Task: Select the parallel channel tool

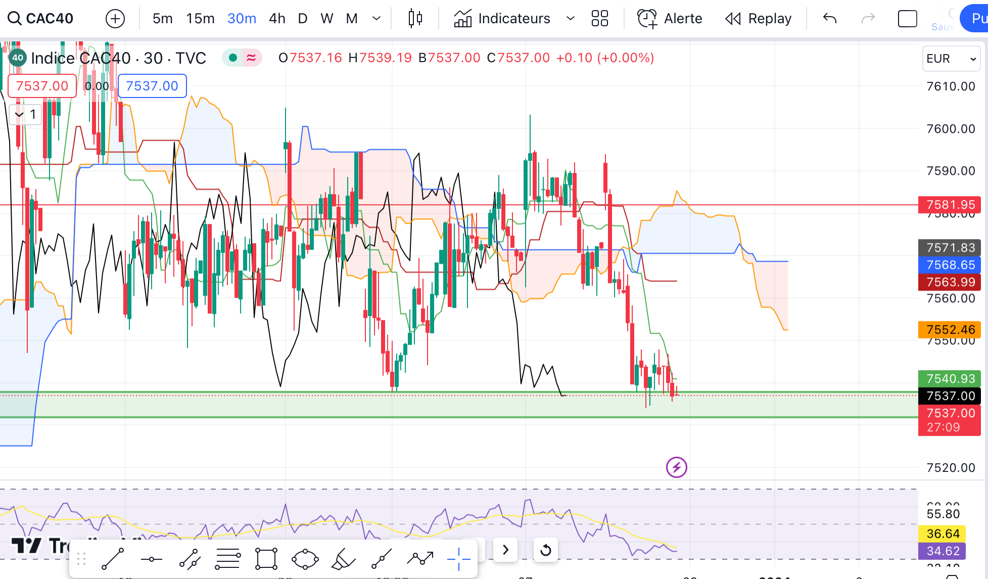Action: [190, 559]
